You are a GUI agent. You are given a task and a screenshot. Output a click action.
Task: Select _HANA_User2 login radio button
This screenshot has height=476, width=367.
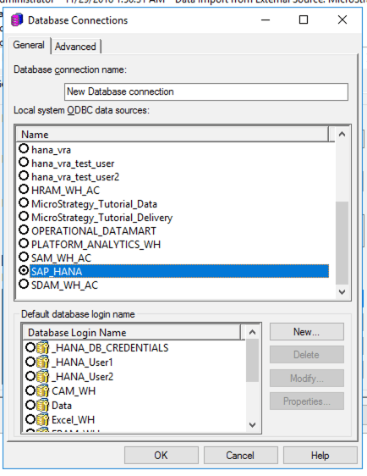point(30,376)
